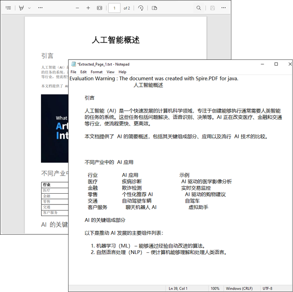
Task: Open the Notepad View menu
Action: [x=111, y=72]
